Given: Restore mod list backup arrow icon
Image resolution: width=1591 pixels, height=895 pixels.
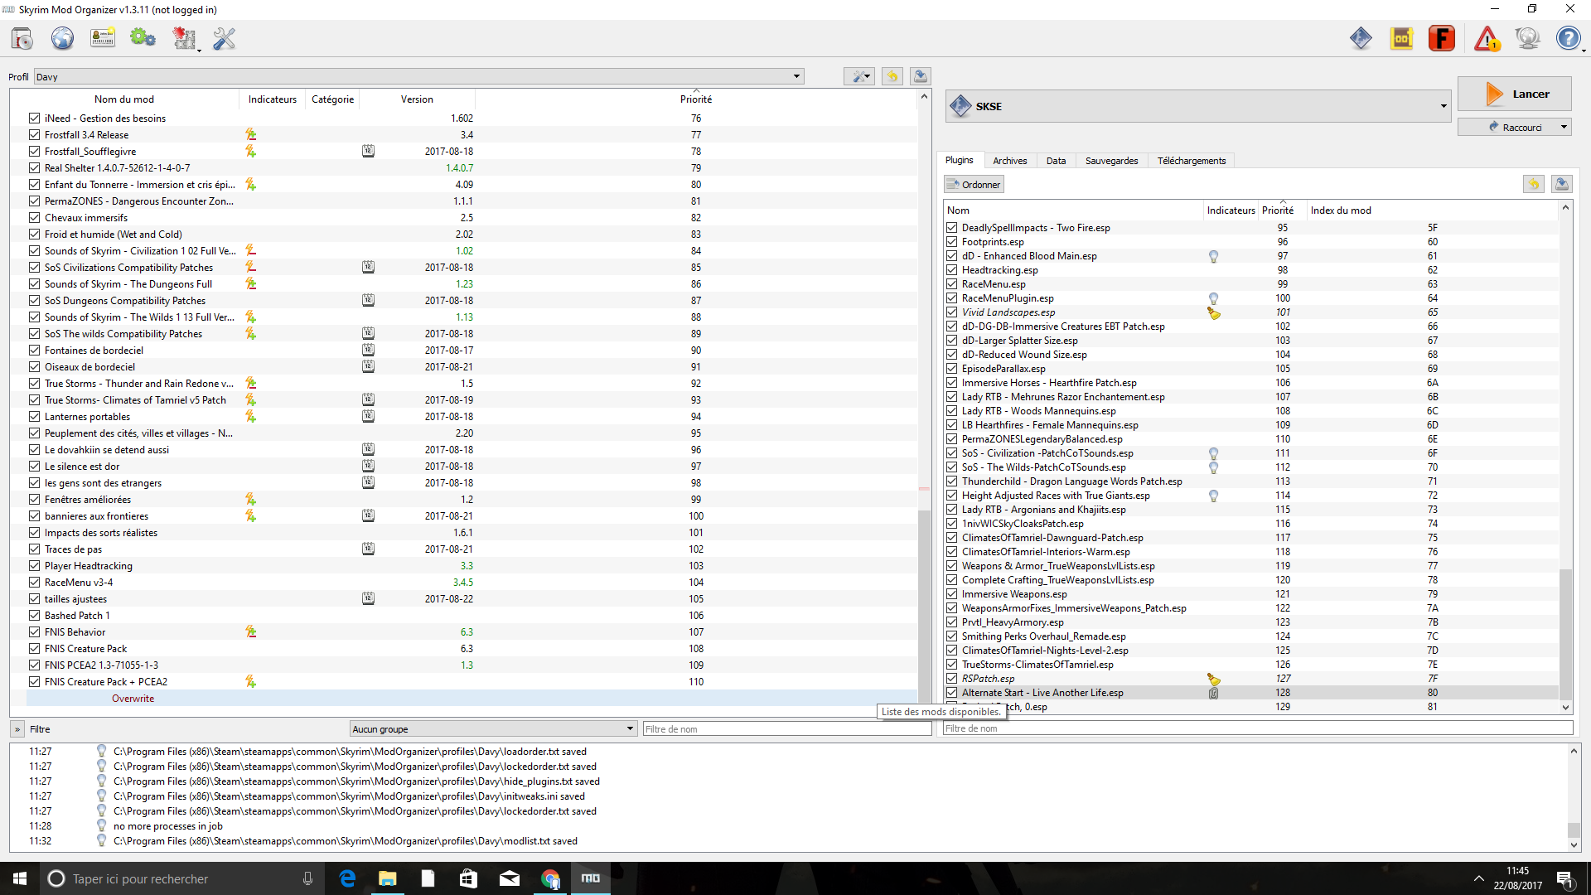Looking at the screenshot, I should click(x=892, y=76).
